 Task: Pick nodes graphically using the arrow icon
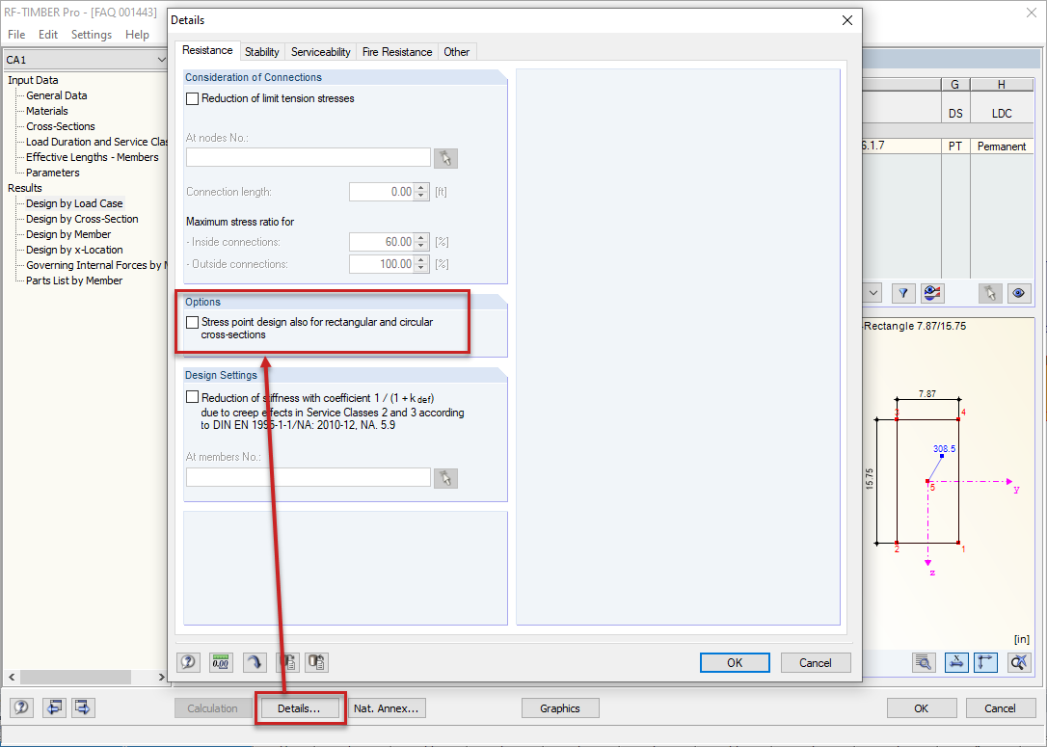pyautogui.click(x=444, y=157)
